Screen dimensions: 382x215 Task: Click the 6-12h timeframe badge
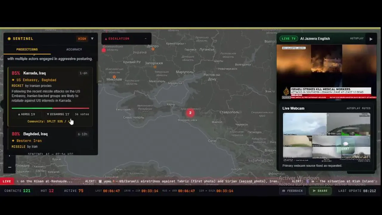coord(83,134)
